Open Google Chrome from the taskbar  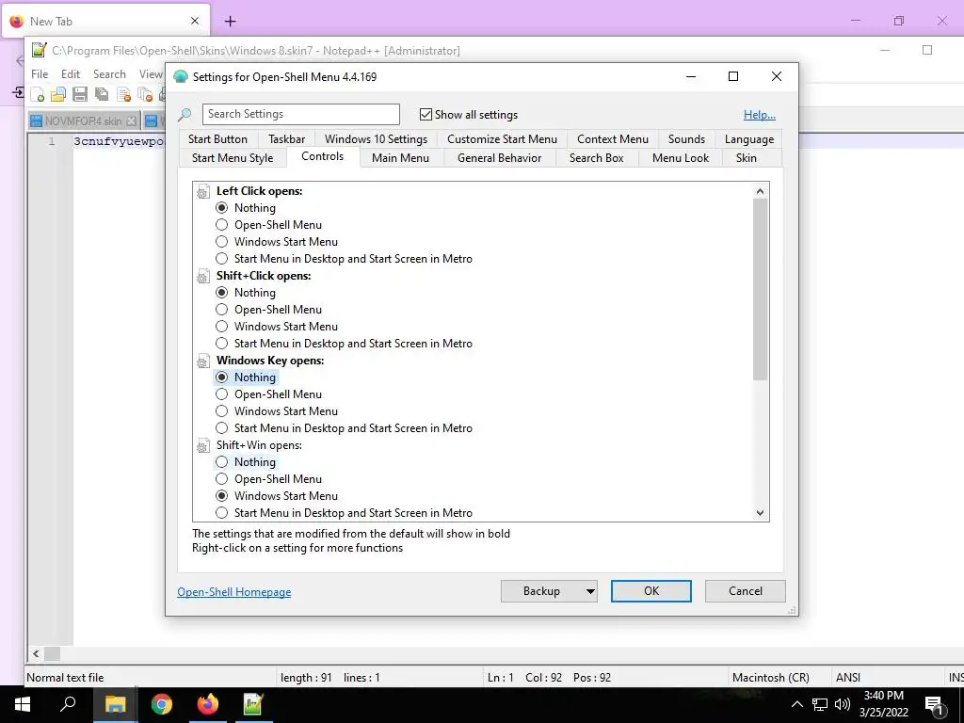click(x=162, y=704)
